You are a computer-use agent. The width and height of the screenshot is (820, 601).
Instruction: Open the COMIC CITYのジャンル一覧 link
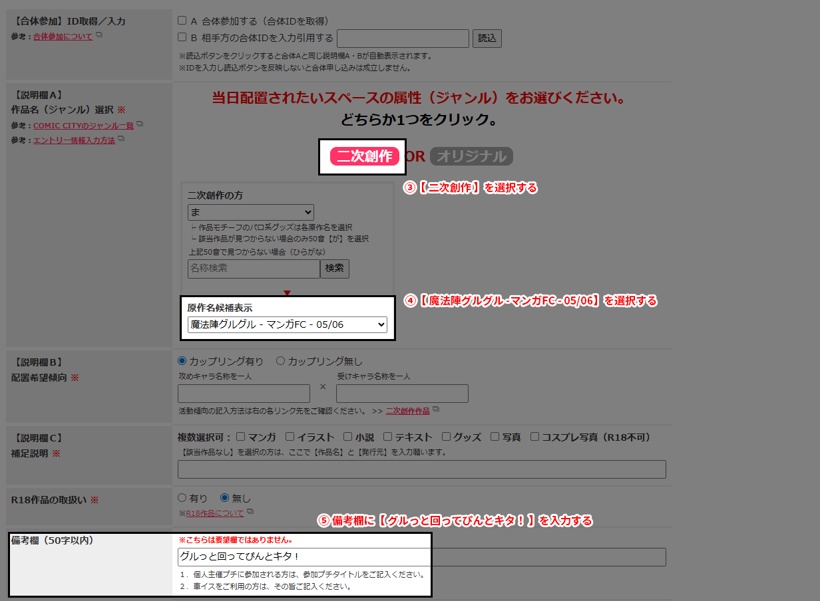(83, 126)
